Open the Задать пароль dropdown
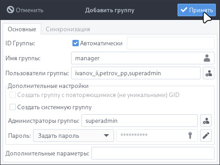Screen dimensions: 220x165 [x=73, y=136]
